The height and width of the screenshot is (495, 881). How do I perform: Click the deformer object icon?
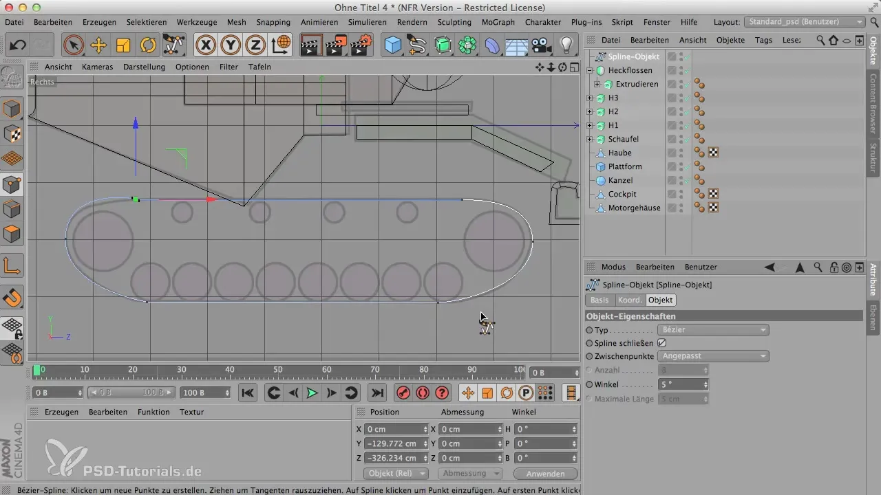[492, 46]
